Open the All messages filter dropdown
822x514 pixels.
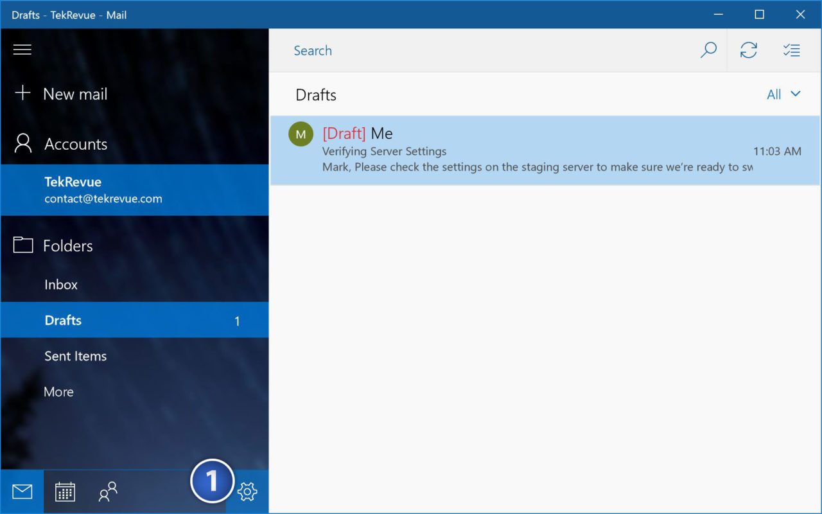(x=783, y=94)
